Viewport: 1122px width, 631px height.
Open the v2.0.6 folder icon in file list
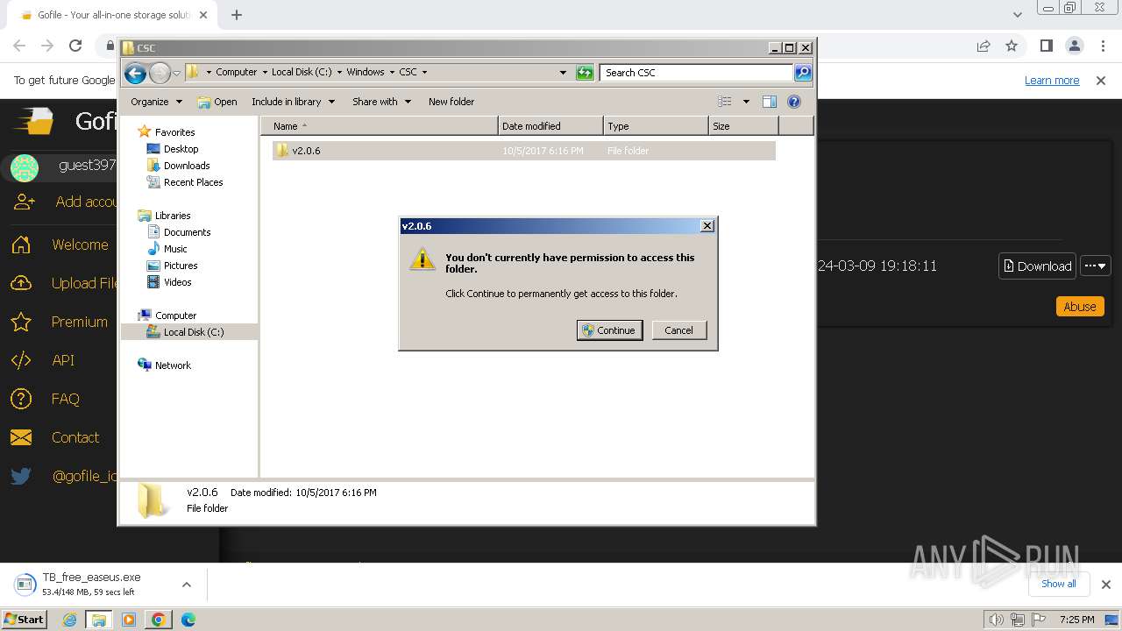281,151
